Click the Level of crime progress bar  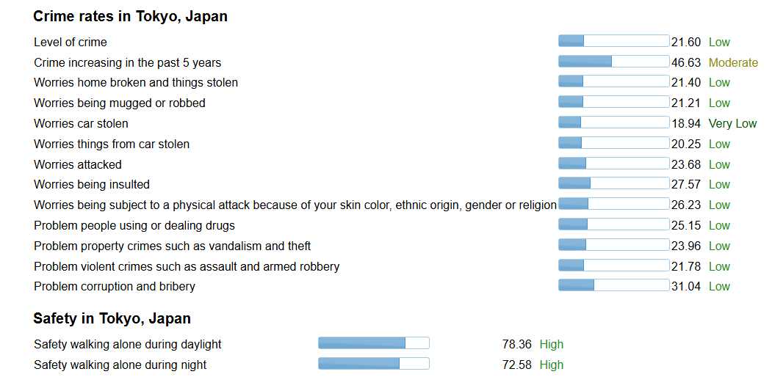613,41
